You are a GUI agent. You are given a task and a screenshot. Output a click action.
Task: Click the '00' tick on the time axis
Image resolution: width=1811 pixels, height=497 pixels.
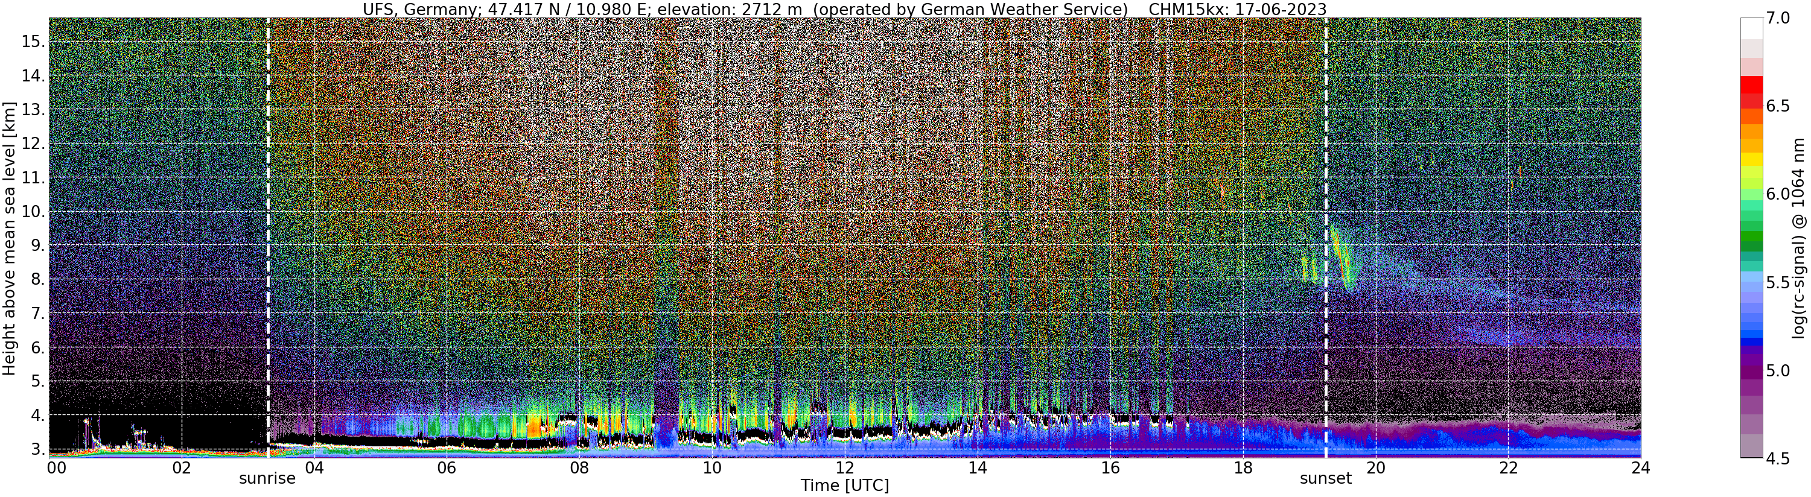[x=56, y=468]
